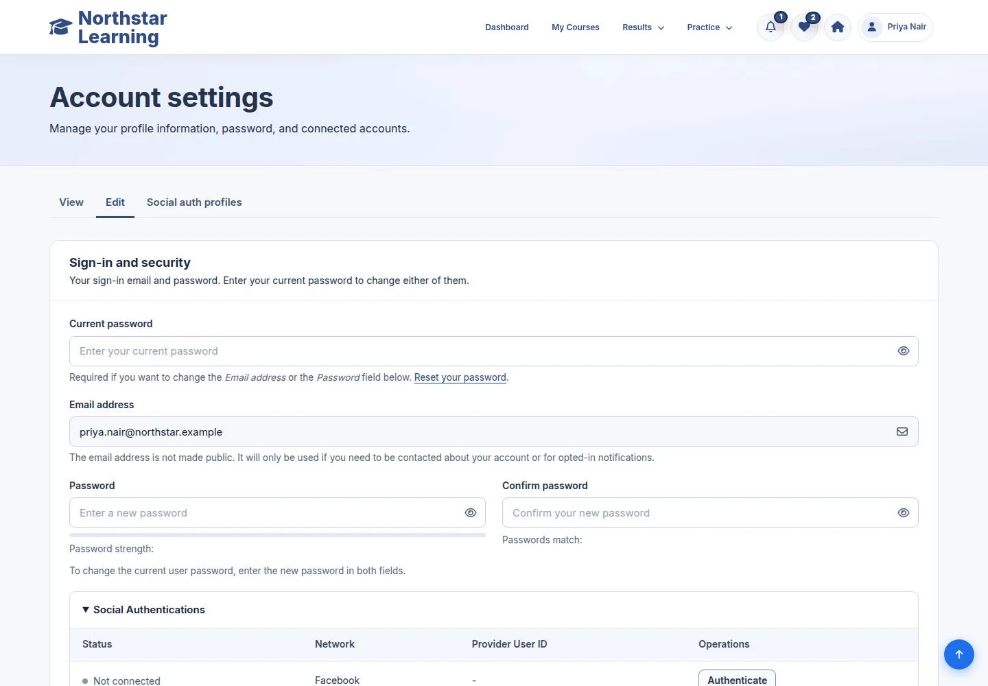Open the notifications bell icon
This screenshot has height=686, width=988.
[x=771, y=27]
